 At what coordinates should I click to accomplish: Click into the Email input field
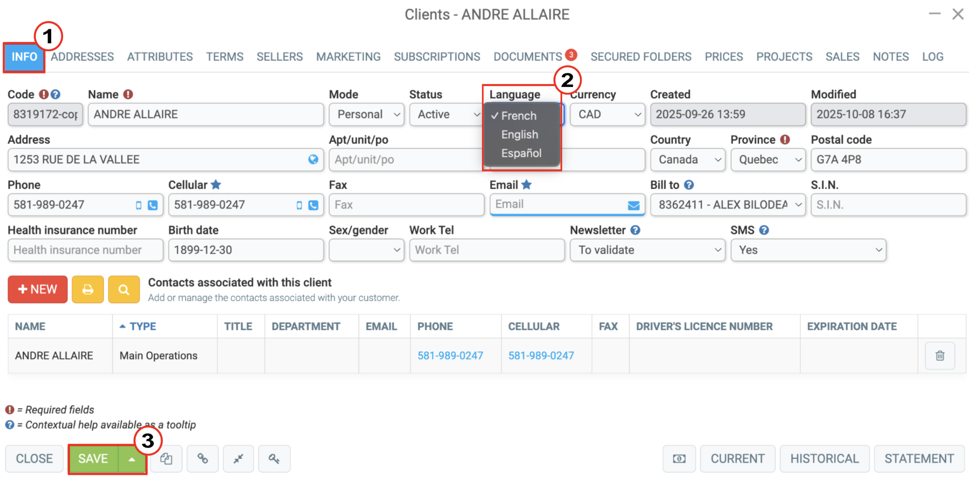pyautogui.click(x=558, y=204)
